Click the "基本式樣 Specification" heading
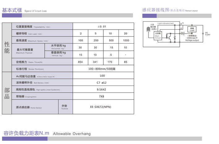This screenshot has height=144, width=219. coord(24,11)
